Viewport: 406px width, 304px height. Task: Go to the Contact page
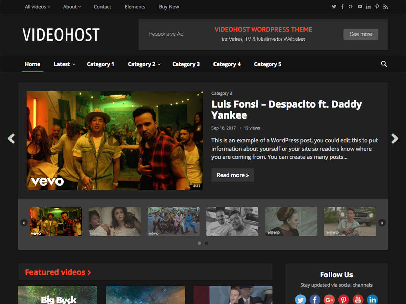[x=102, y=7]
